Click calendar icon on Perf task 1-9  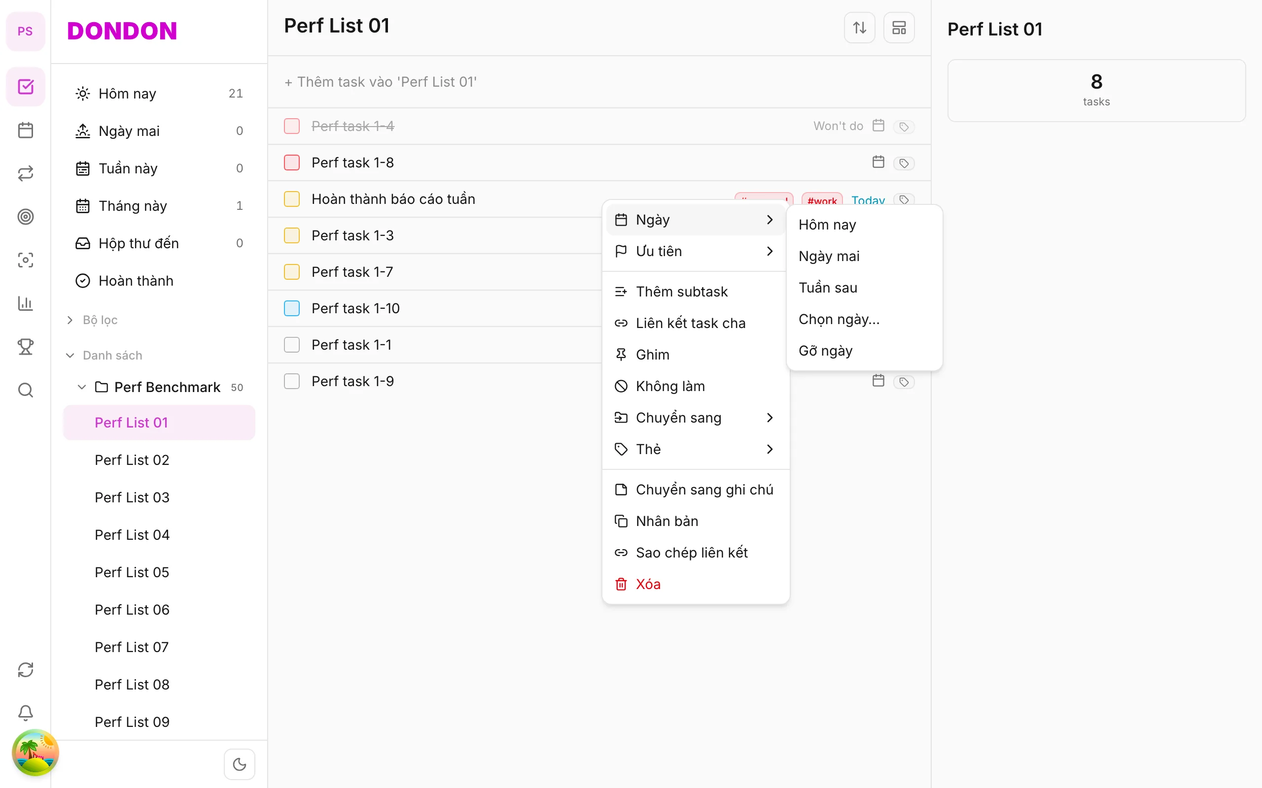[878, 381]
